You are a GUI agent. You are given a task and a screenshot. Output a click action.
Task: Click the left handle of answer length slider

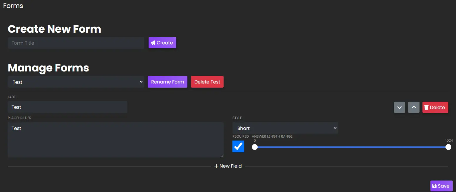(255, 147)
